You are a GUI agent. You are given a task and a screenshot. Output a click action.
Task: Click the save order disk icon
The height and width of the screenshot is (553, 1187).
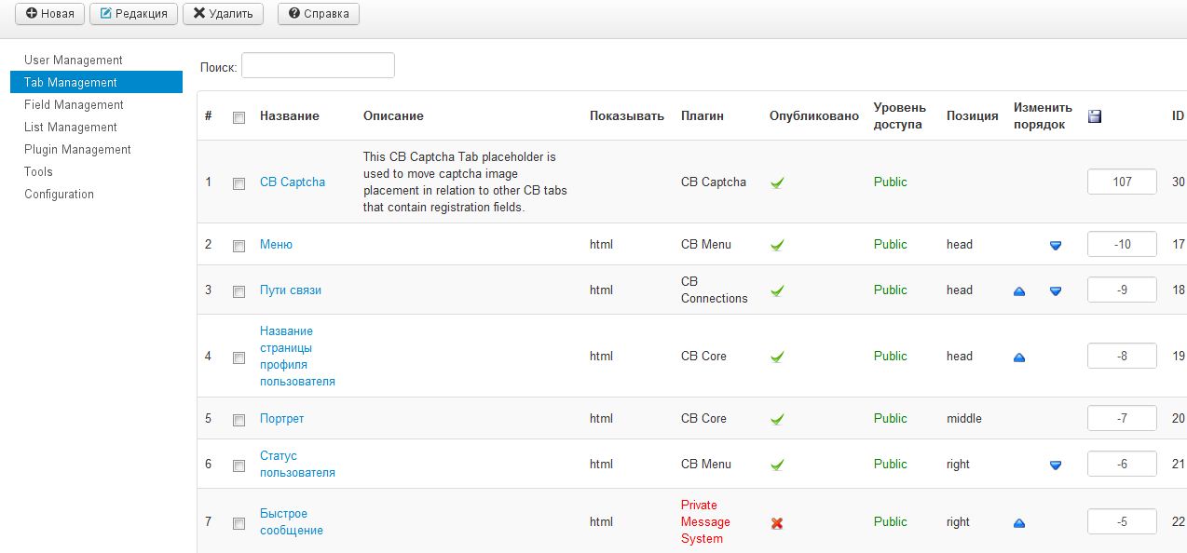[1095, 115]
